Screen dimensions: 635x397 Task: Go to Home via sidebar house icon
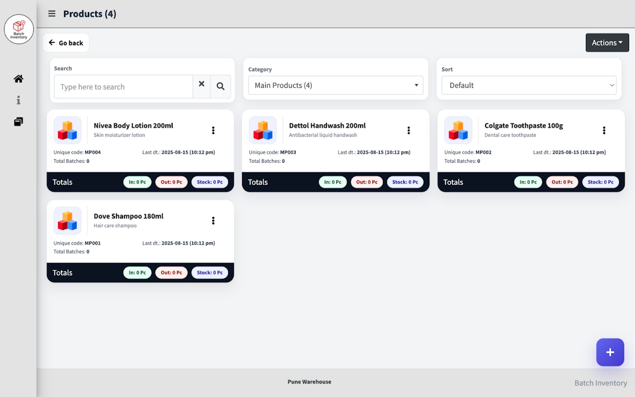pyautogui.click(x=18, y=79)
